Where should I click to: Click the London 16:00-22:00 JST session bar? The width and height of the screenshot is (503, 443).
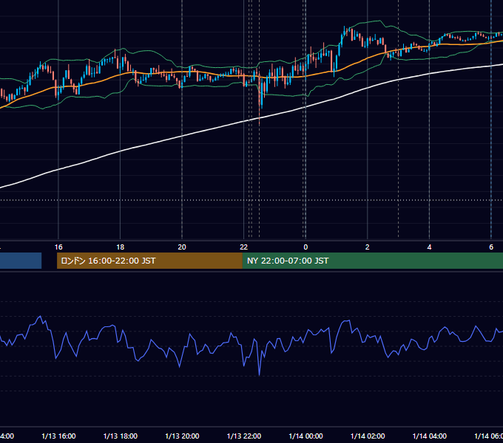149,261
